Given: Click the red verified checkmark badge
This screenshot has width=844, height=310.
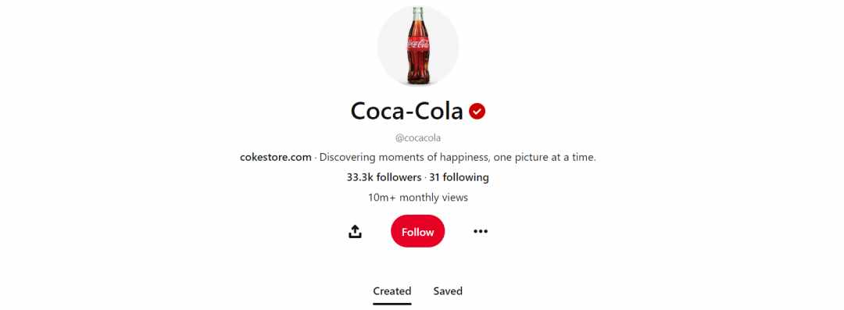Looking at the screenshot, I should click(x=477, y=112).
